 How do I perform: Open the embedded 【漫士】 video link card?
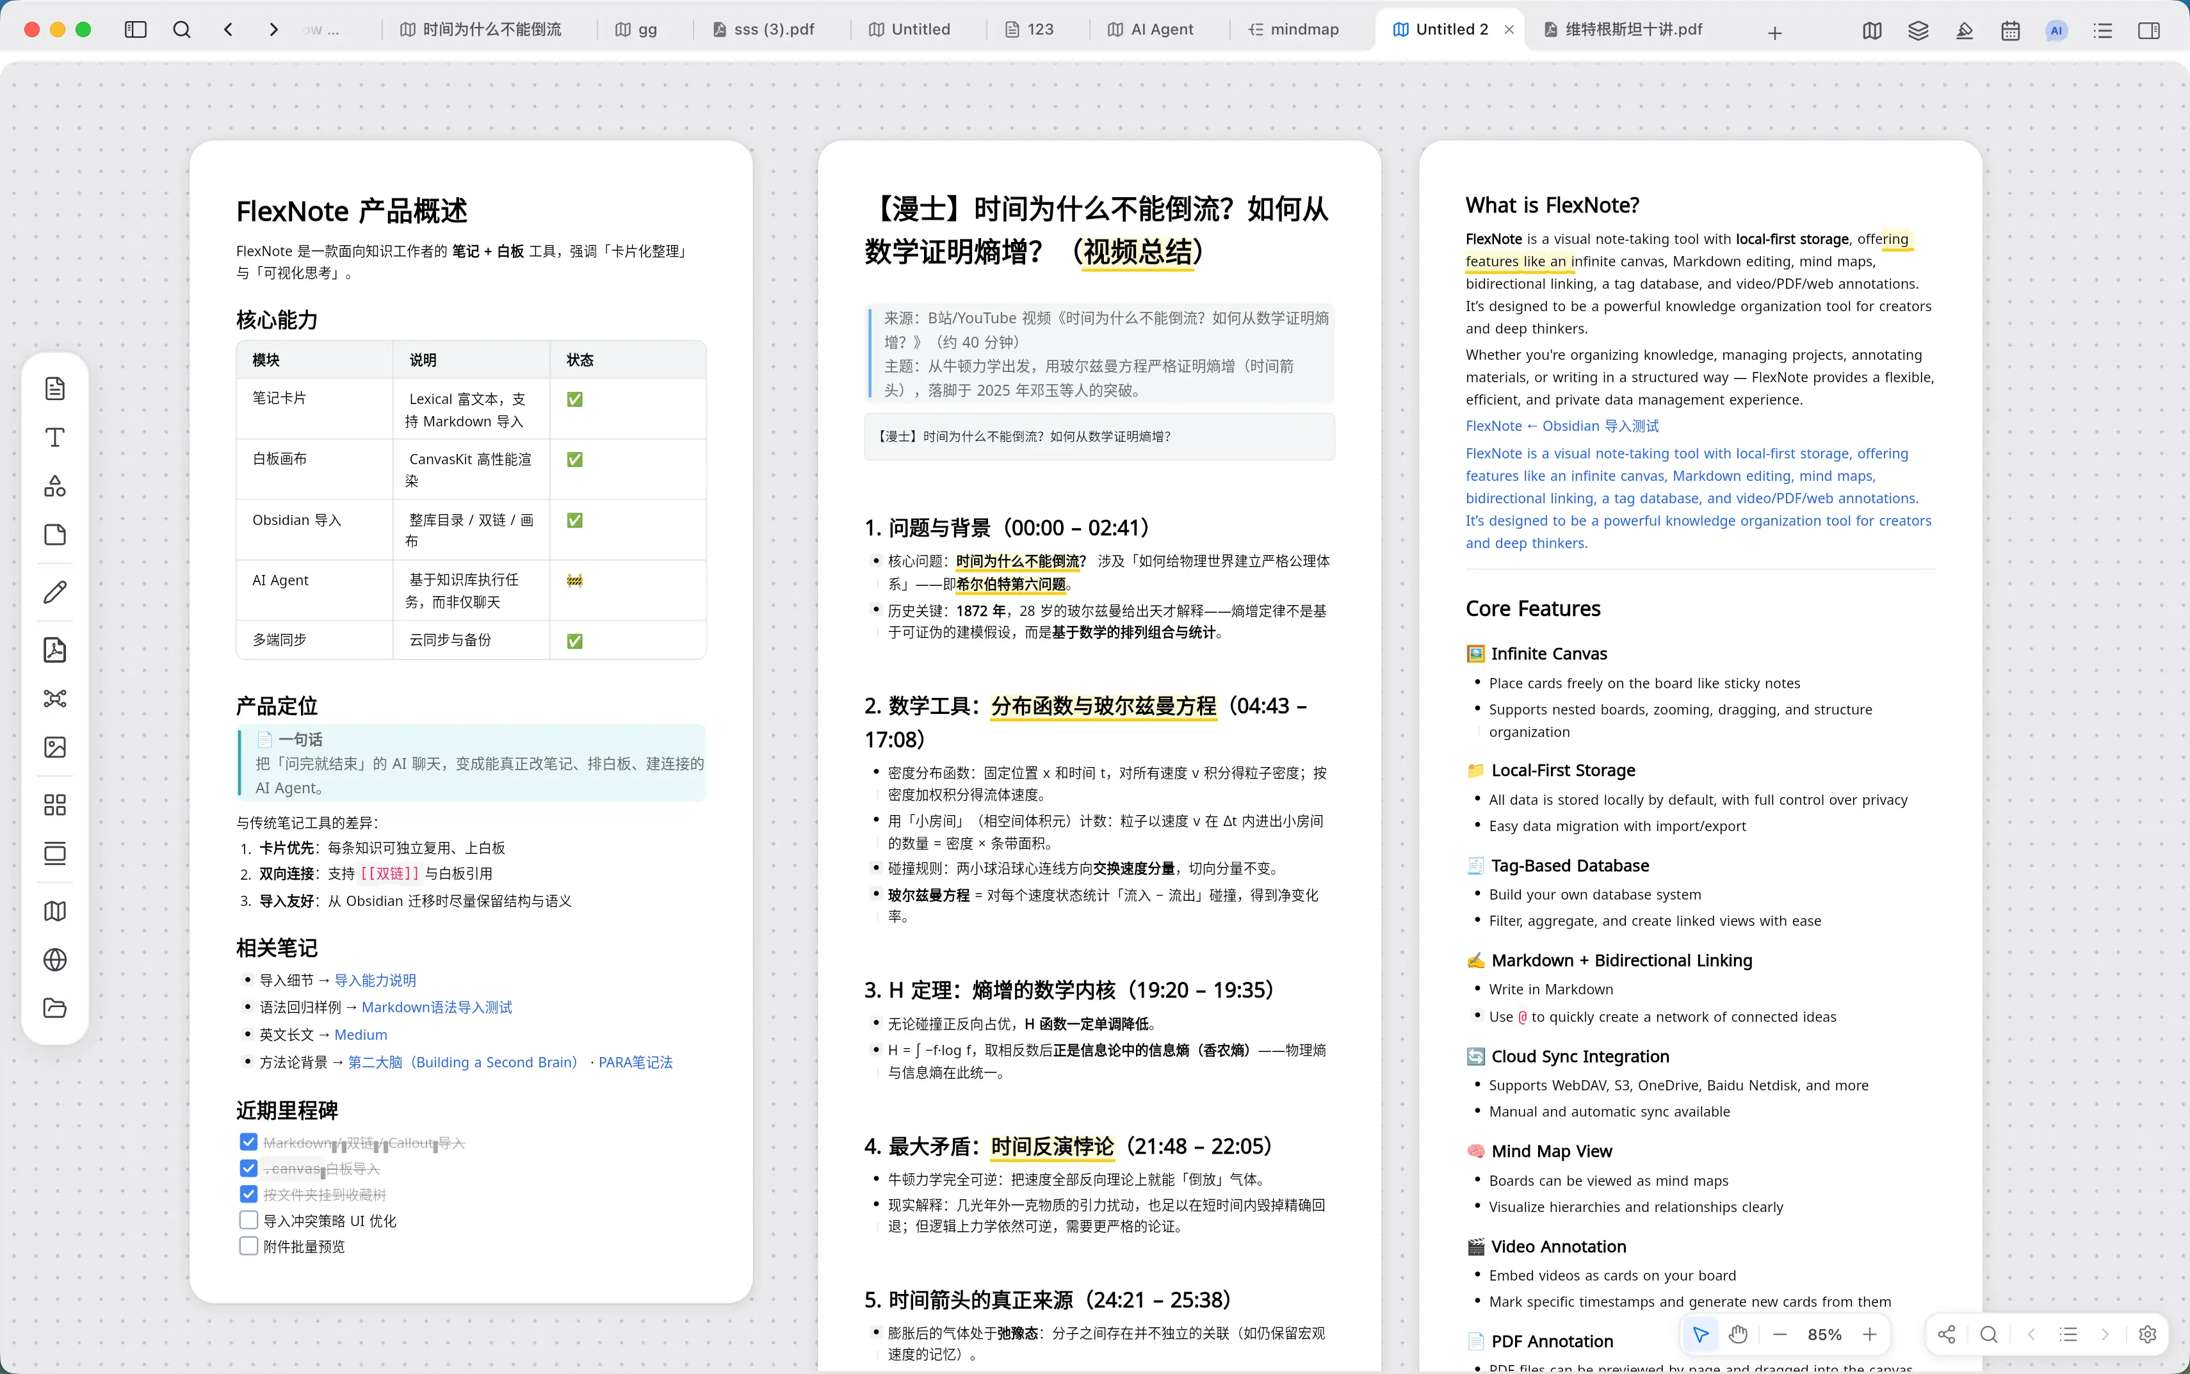click(x=1099, y=436)
